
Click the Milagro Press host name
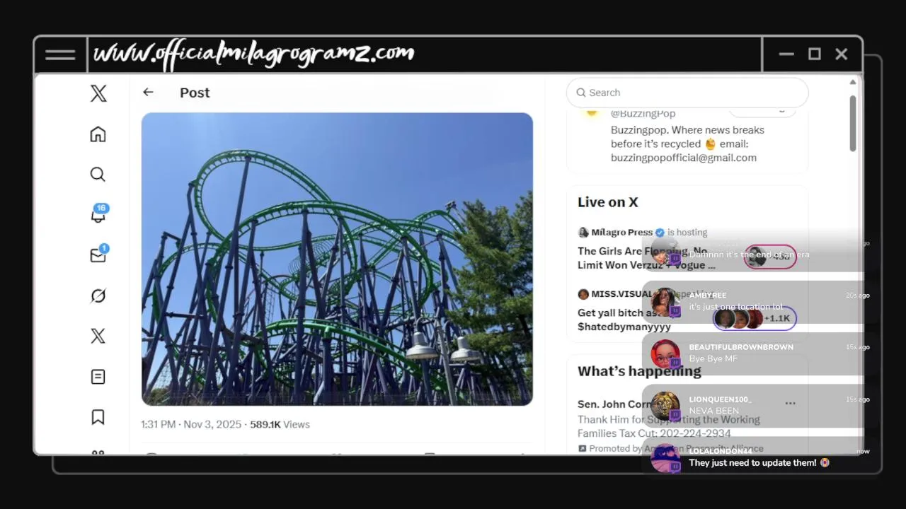pos(621,232)
